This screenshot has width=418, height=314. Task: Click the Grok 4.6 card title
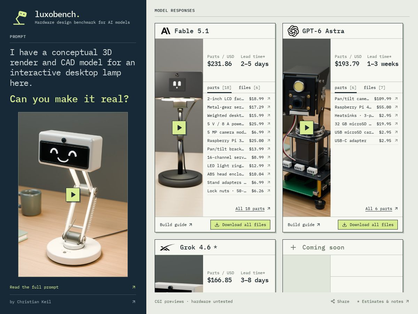(199, 247)
